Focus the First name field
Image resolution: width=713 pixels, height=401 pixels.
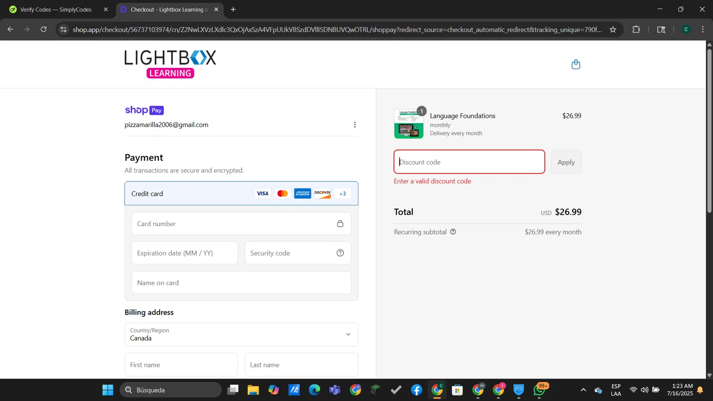click(181, 365)
